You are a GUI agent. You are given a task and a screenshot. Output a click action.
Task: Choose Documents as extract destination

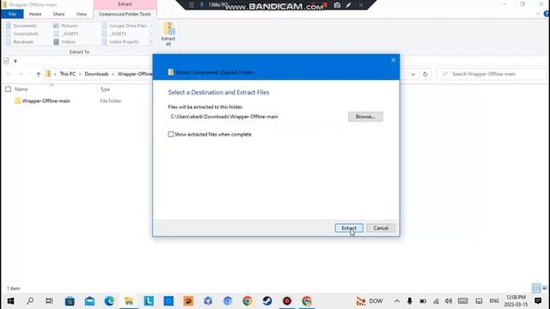[21, 26]
